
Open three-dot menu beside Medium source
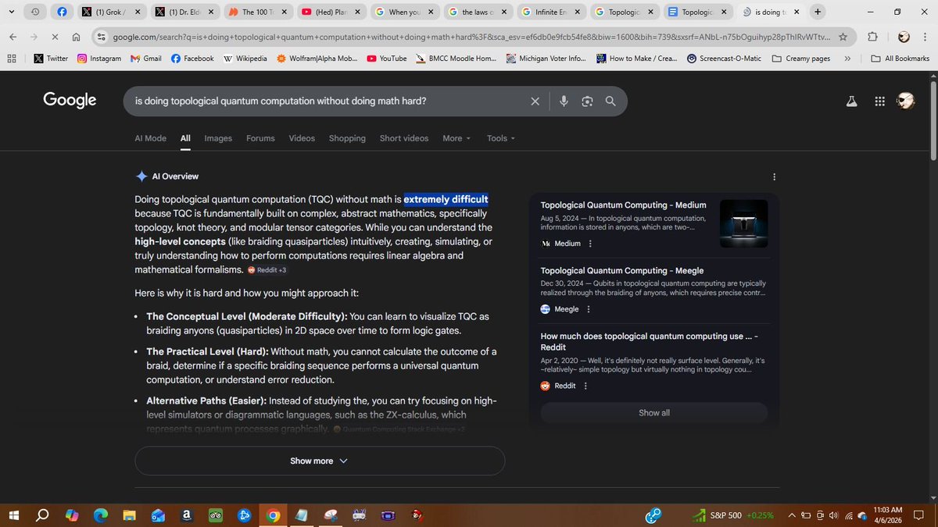590,244
